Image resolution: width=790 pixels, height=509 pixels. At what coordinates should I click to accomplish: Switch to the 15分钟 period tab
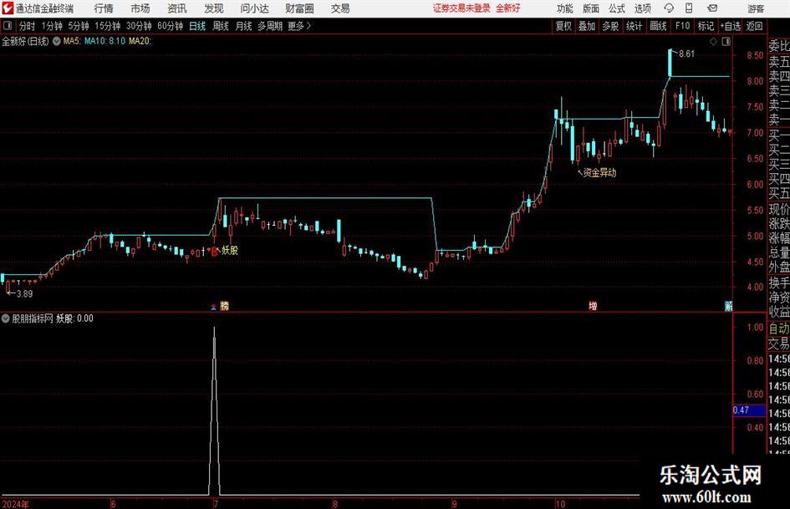108,26
